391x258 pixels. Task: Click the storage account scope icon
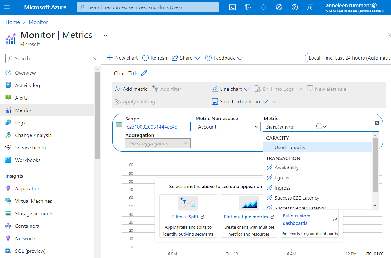(x=119, y=125)
